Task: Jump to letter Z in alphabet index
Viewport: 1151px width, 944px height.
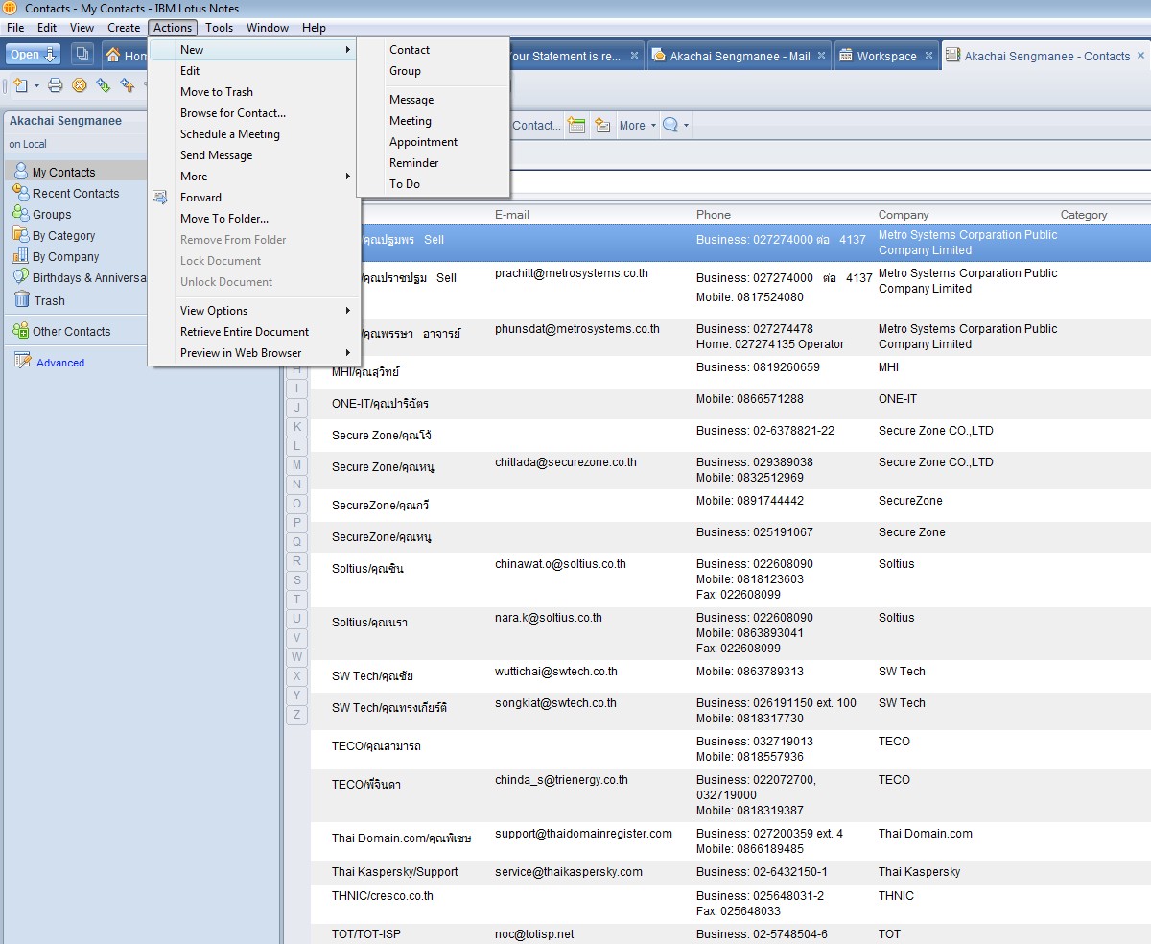Action: [296, 715]
